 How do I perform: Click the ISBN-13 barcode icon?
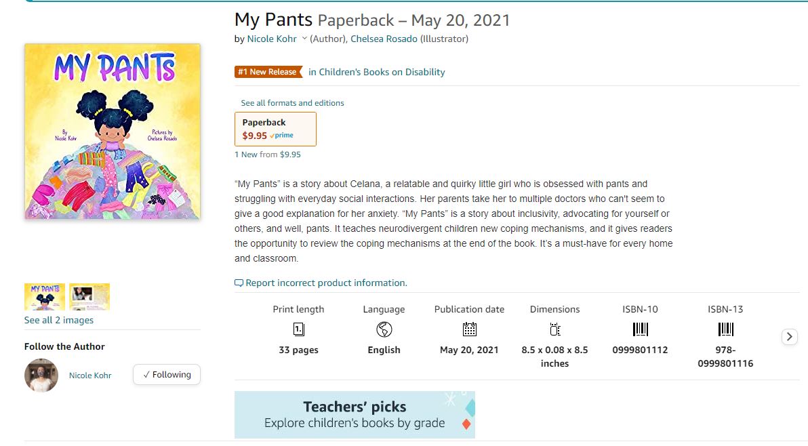(x=725, y=330)
